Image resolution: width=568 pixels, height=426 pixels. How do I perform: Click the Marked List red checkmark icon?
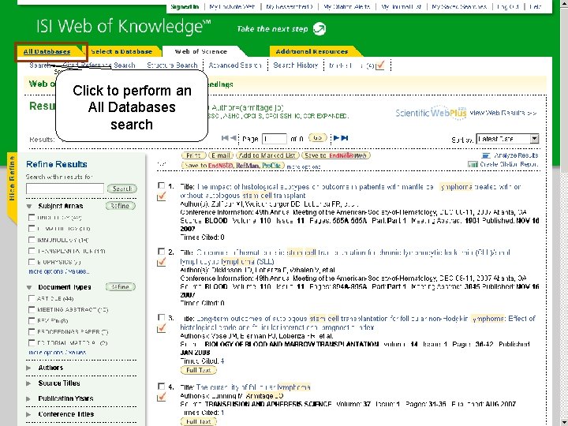coord(380,65)
